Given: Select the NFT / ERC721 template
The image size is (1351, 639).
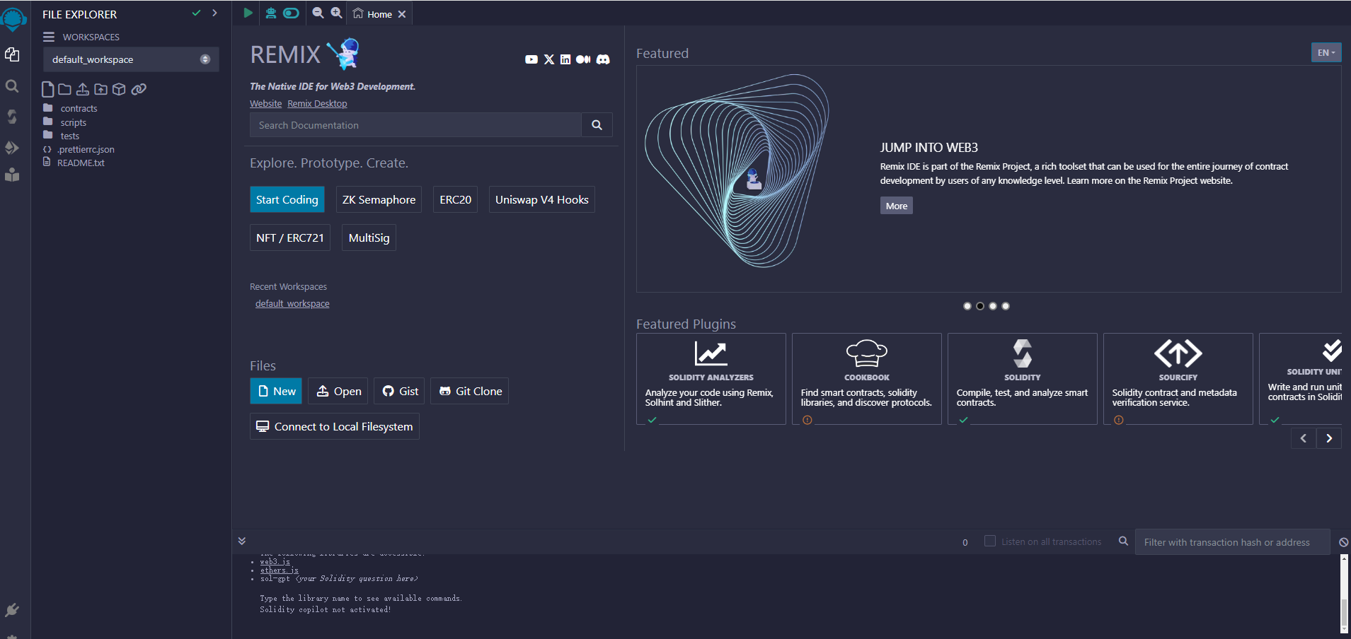Looking at the screenshot, I should 290,238.
